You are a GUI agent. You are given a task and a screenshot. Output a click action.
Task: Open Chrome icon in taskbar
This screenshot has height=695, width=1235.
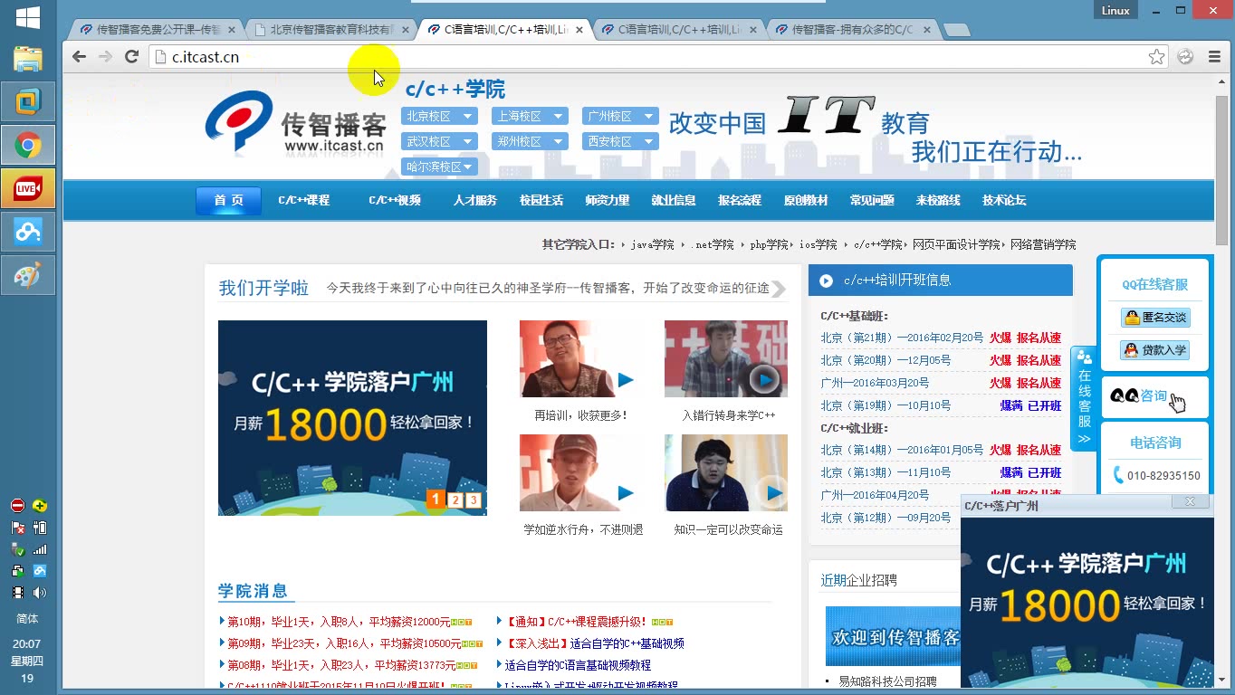(28, 145)
